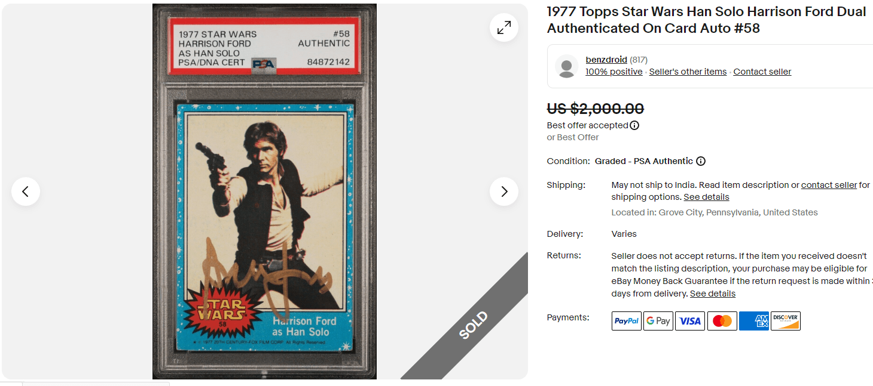Browse 'Seller's other items'
The width and height of the screenshot is (873, 386).
(688, 71)
